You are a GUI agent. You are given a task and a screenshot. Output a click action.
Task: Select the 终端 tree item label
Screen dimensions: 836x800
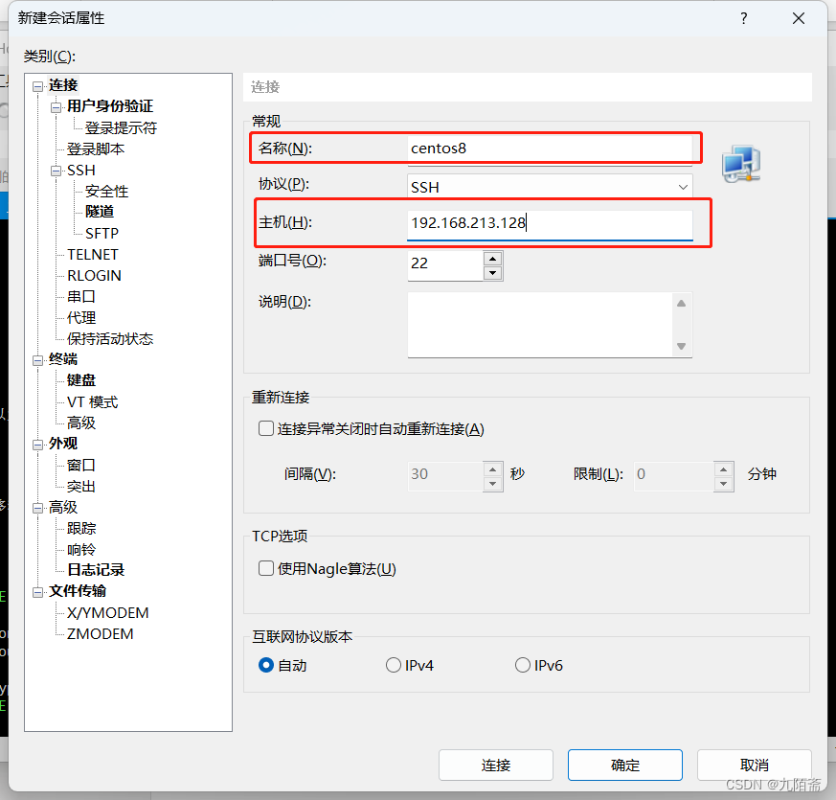(63, 359)
